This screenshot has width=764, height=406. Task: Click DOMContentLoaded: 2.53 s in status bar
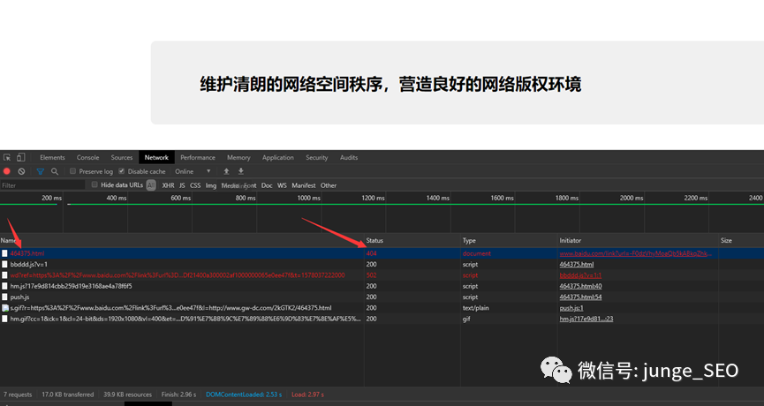[x=244, y=395]
